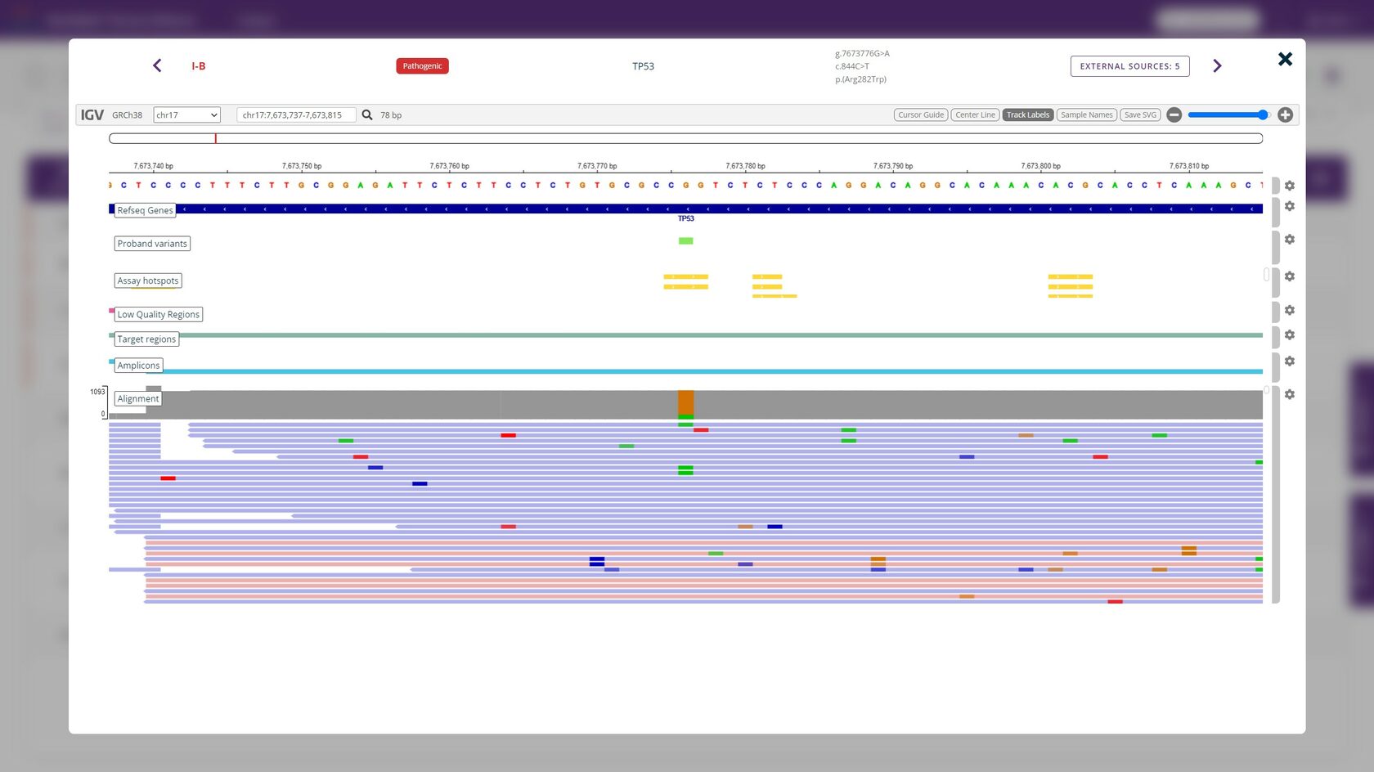Go to the previous variant chevron
Viewport: 1374px width, 772px height.
pyautogui.click(x=157, y=65)
